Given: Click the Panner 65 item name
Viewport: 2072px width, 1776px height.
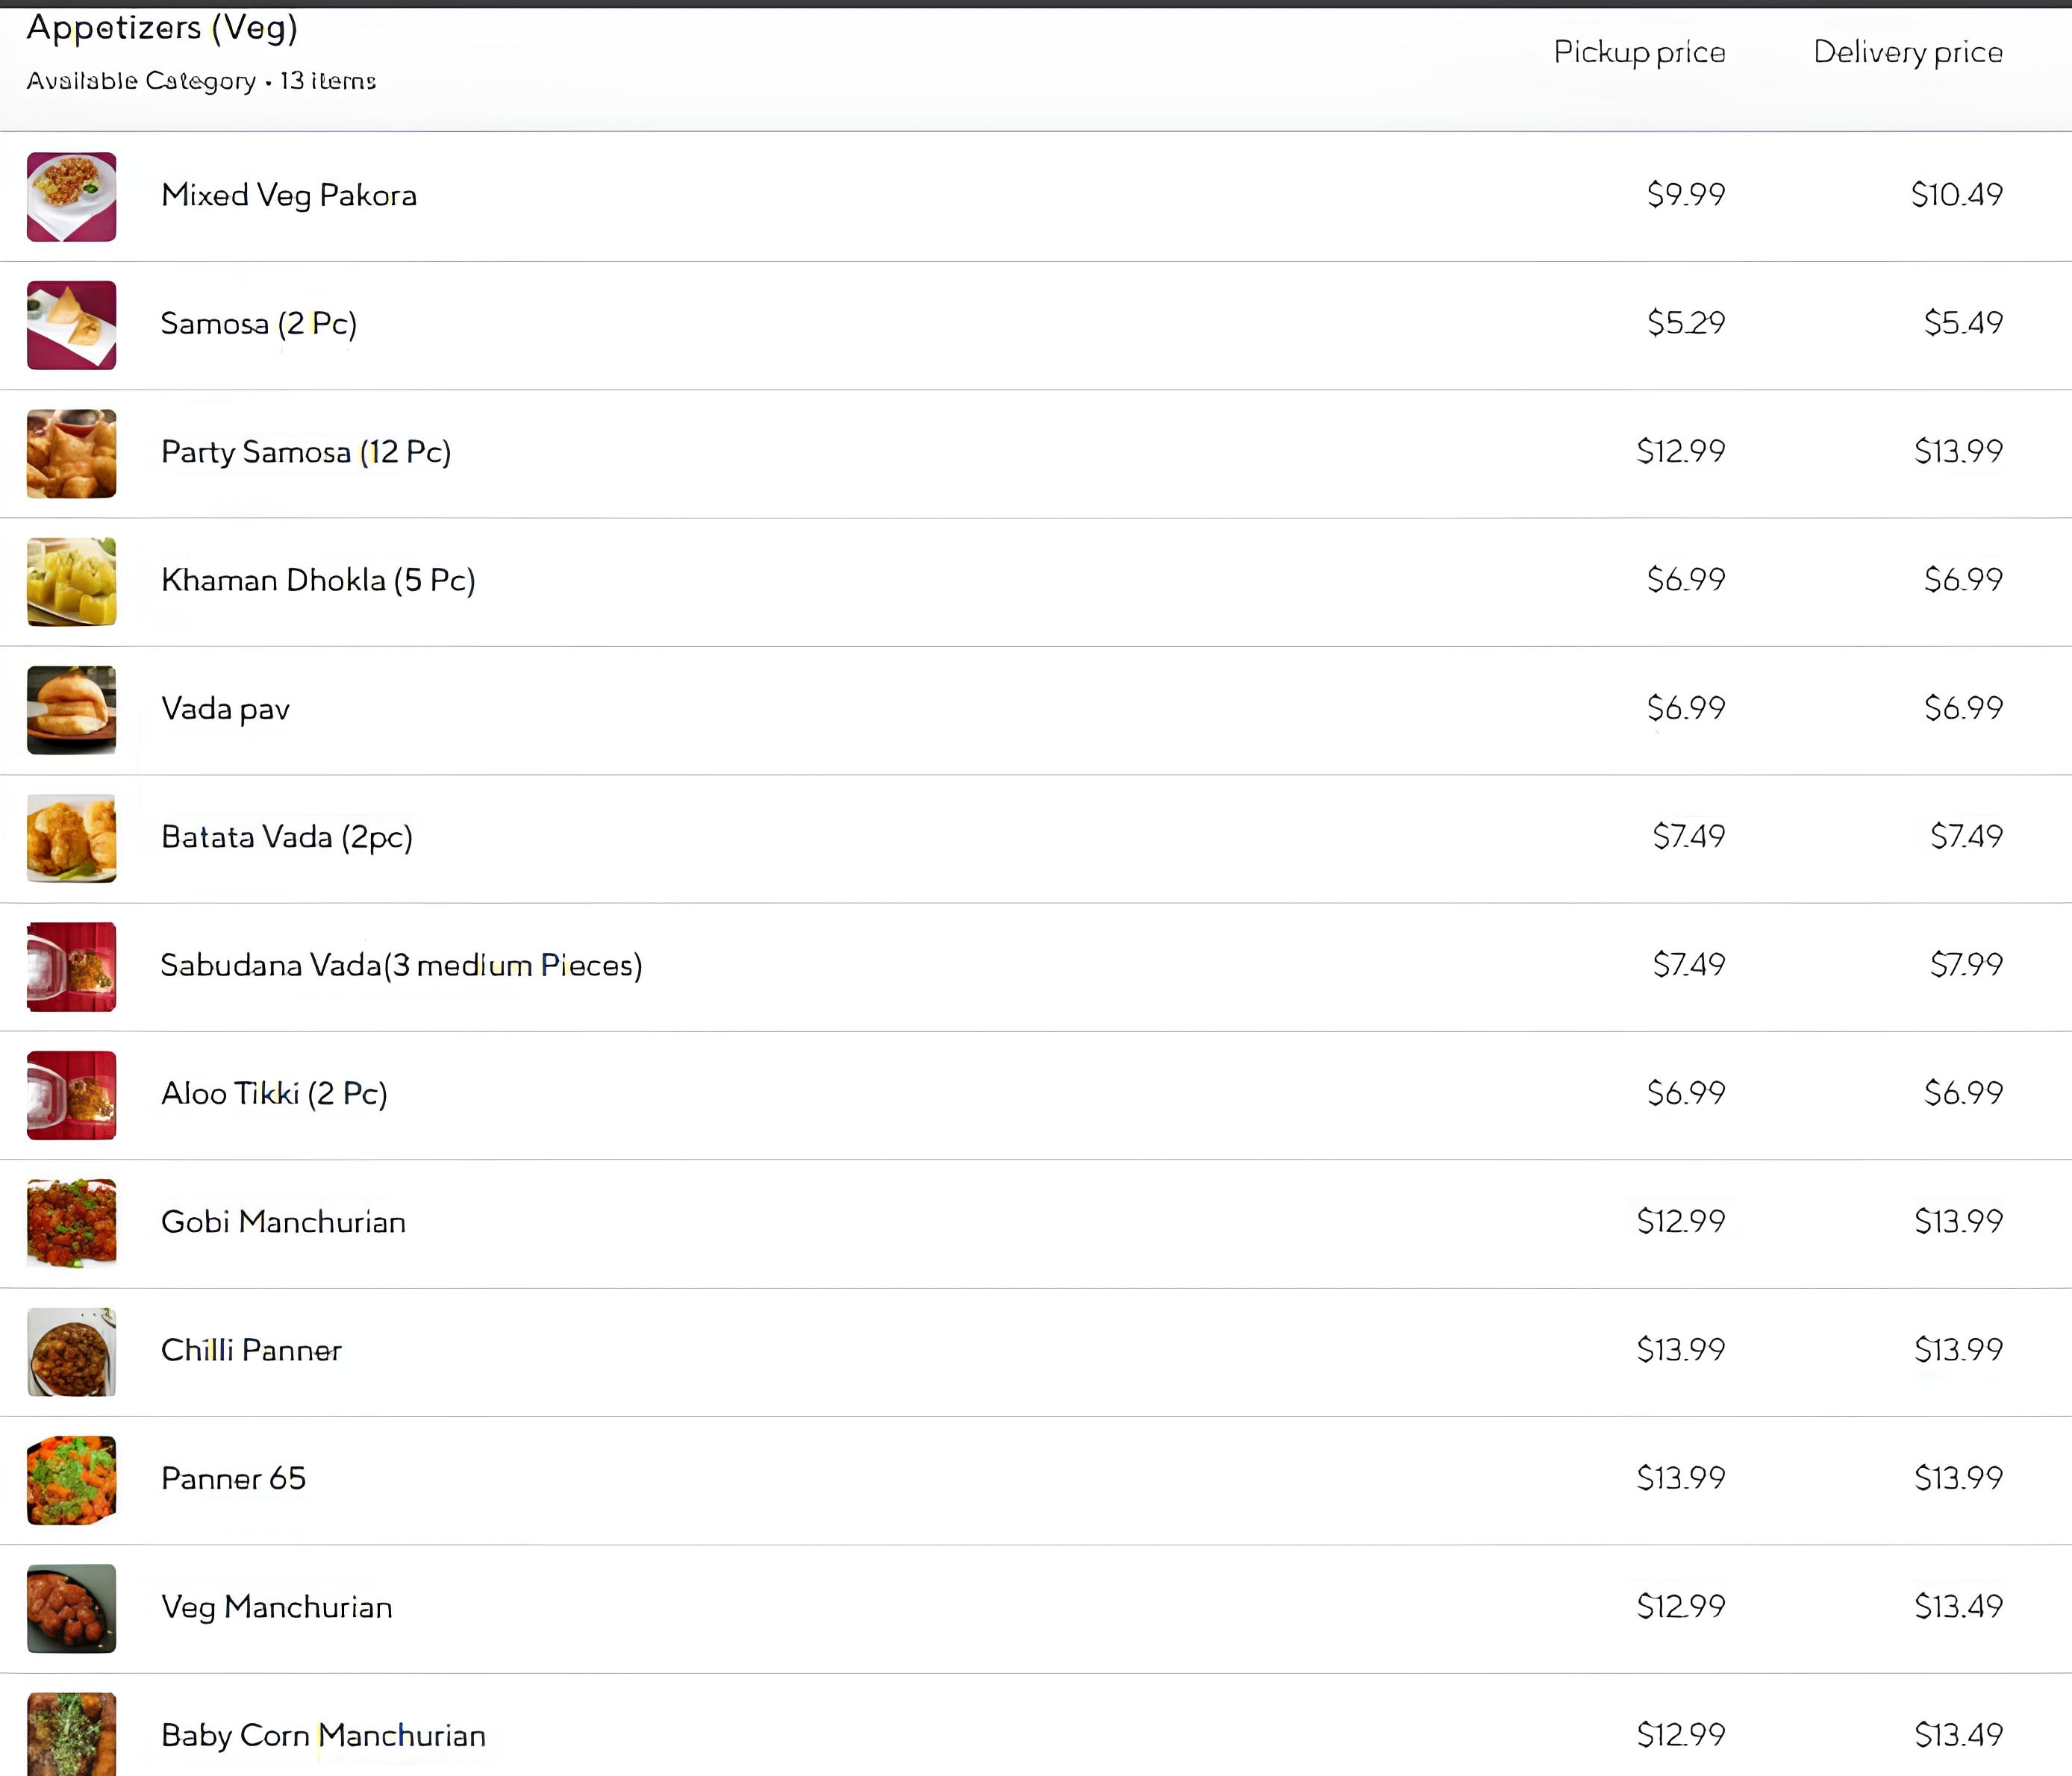Looking at the screenshot, I should point(233,1478).
